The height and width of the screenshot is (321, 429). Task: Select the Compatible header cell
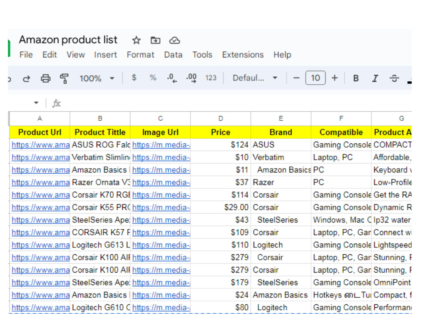coord(341,132)
